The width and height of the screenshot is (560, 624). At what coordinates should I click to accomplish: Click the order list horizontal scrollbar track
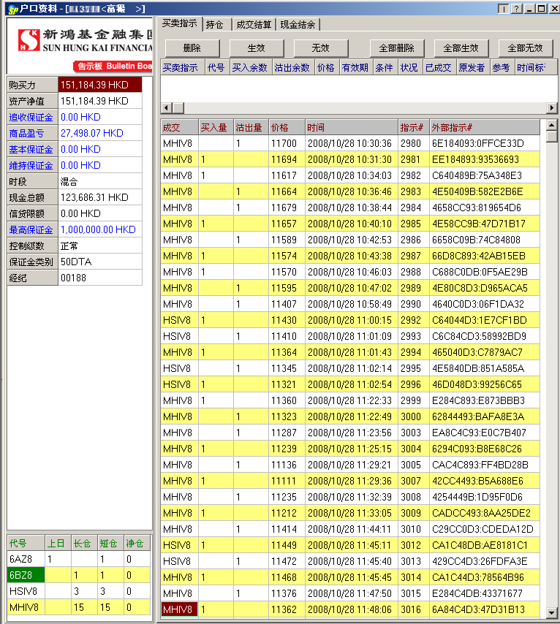(358, 108)
